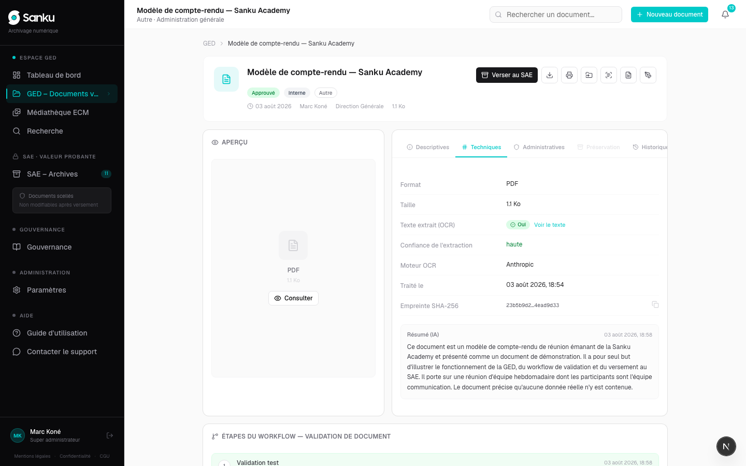Click the document text page icon
Image resolution: width=746 pixels, height=466 pixels.
point(628,75)
